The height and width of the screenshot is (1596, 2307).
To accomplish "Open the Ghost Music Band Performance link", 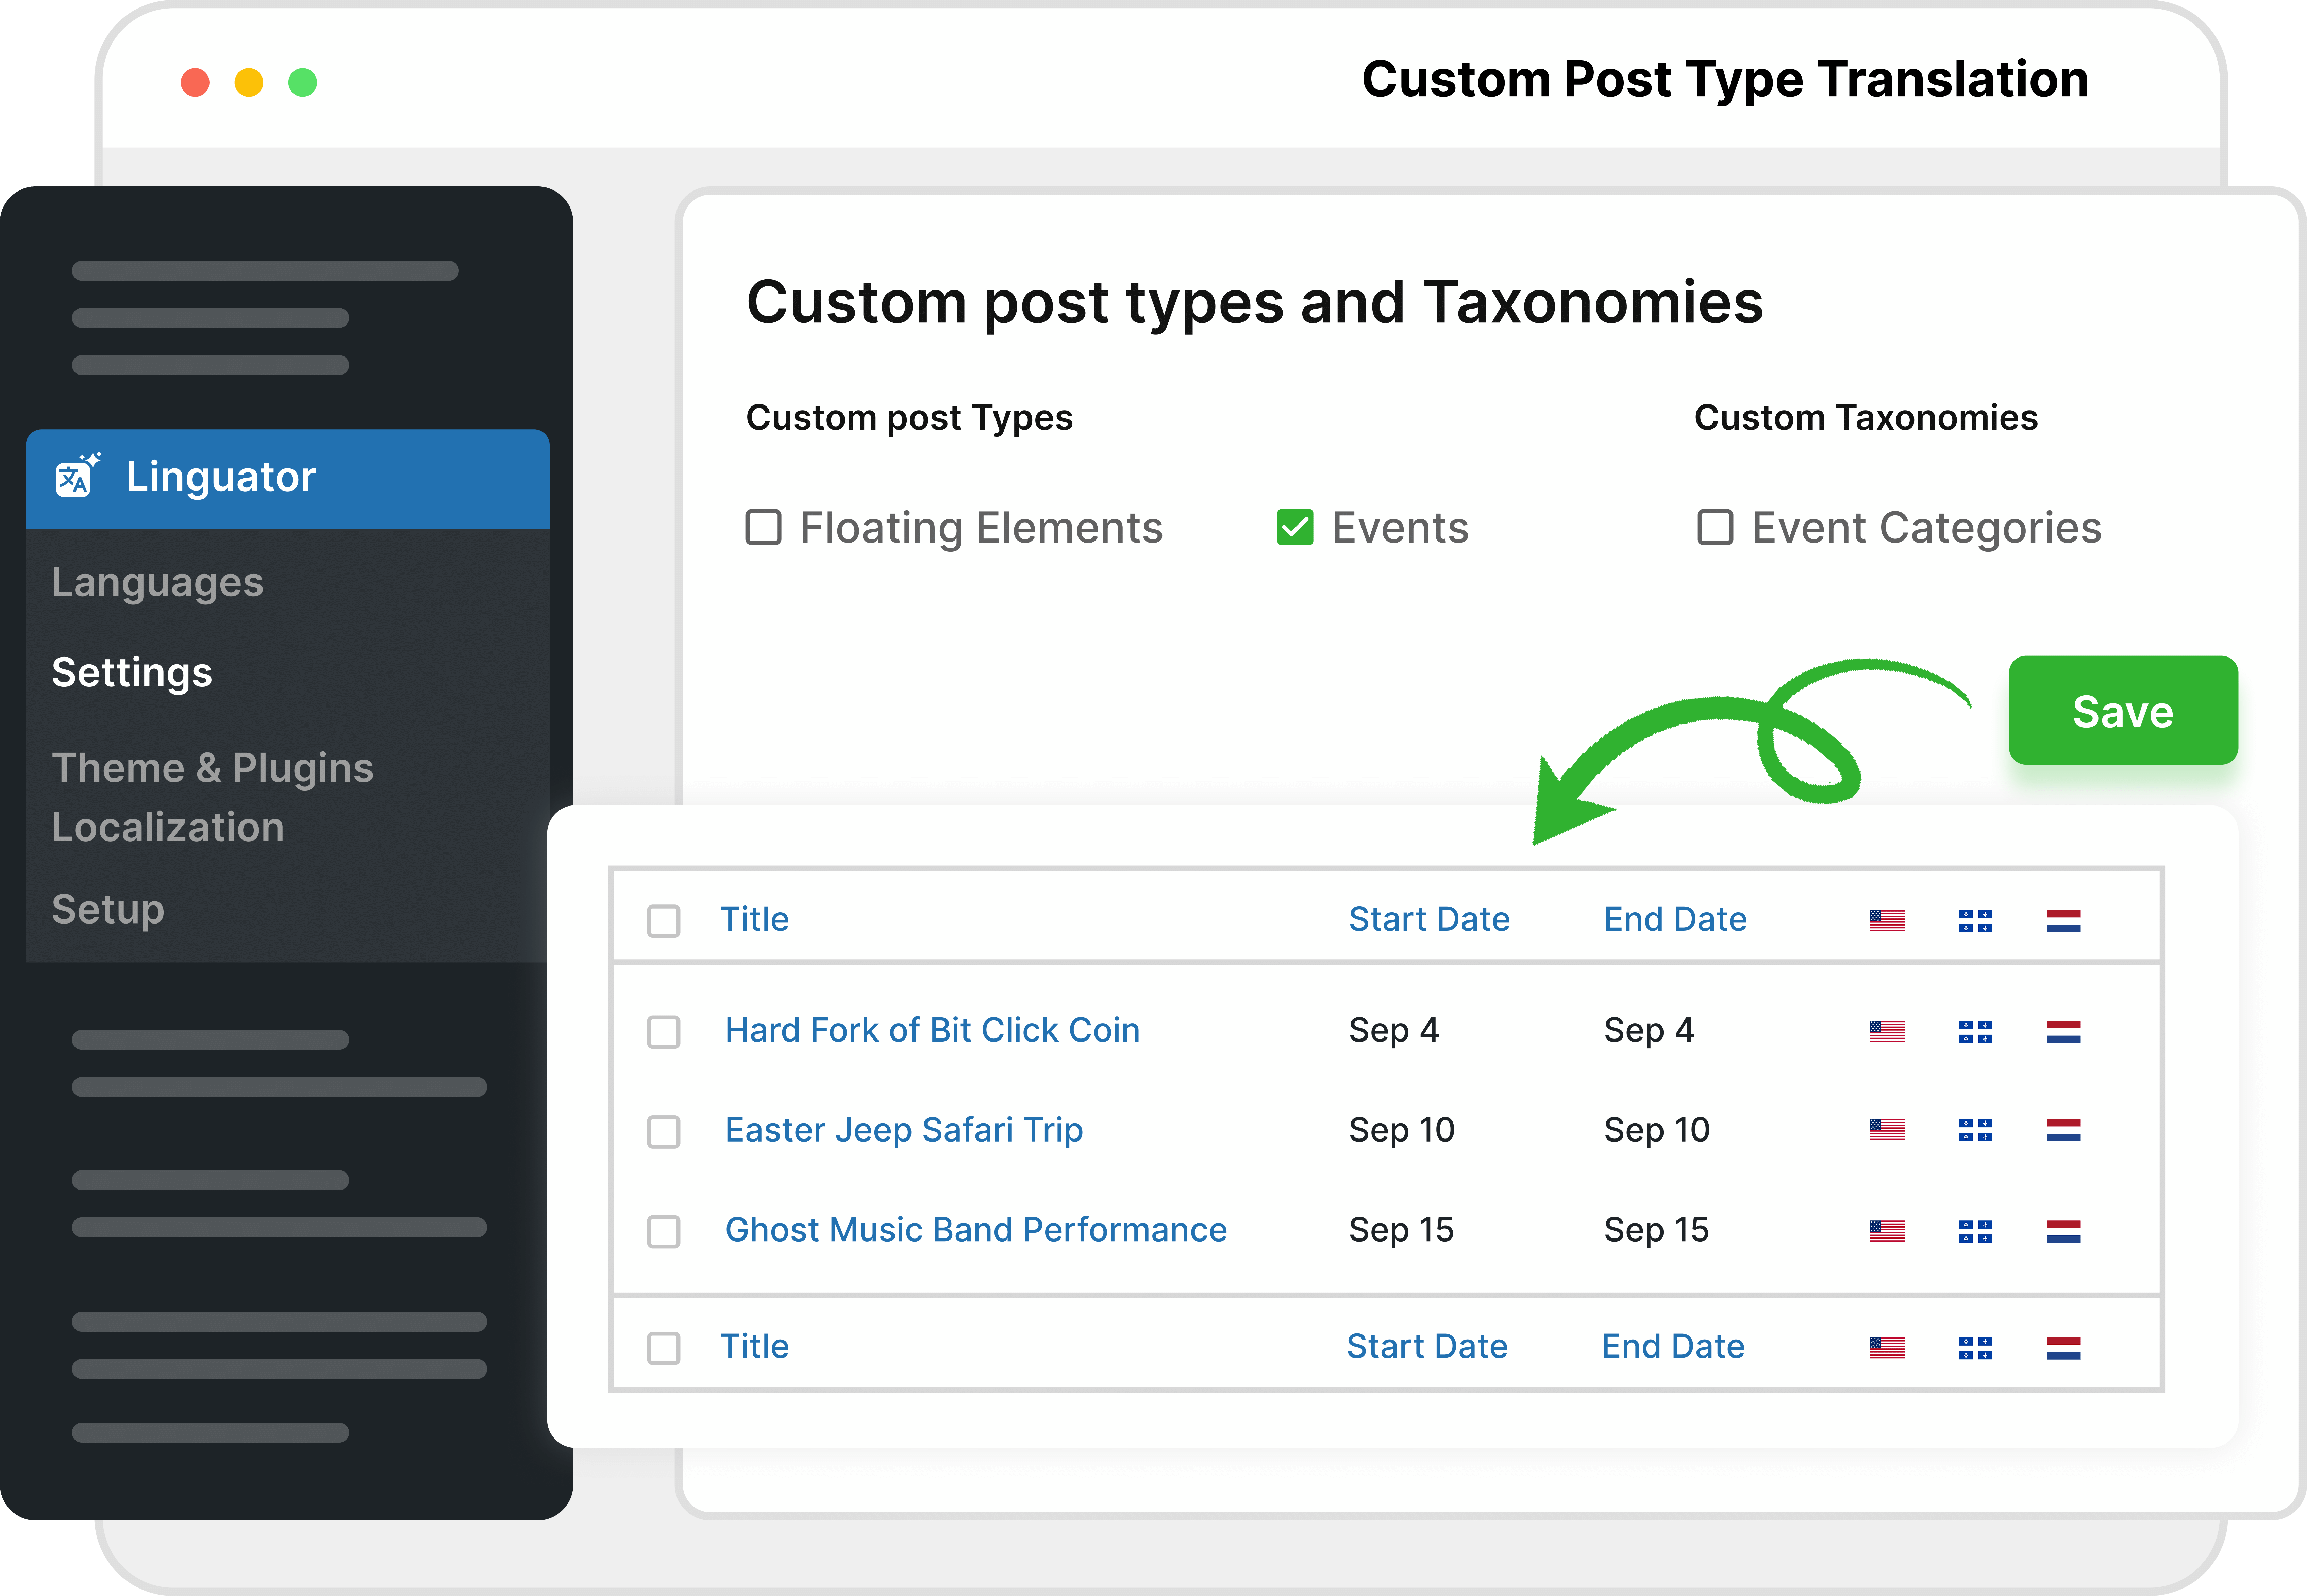I will coord(975,1230).
